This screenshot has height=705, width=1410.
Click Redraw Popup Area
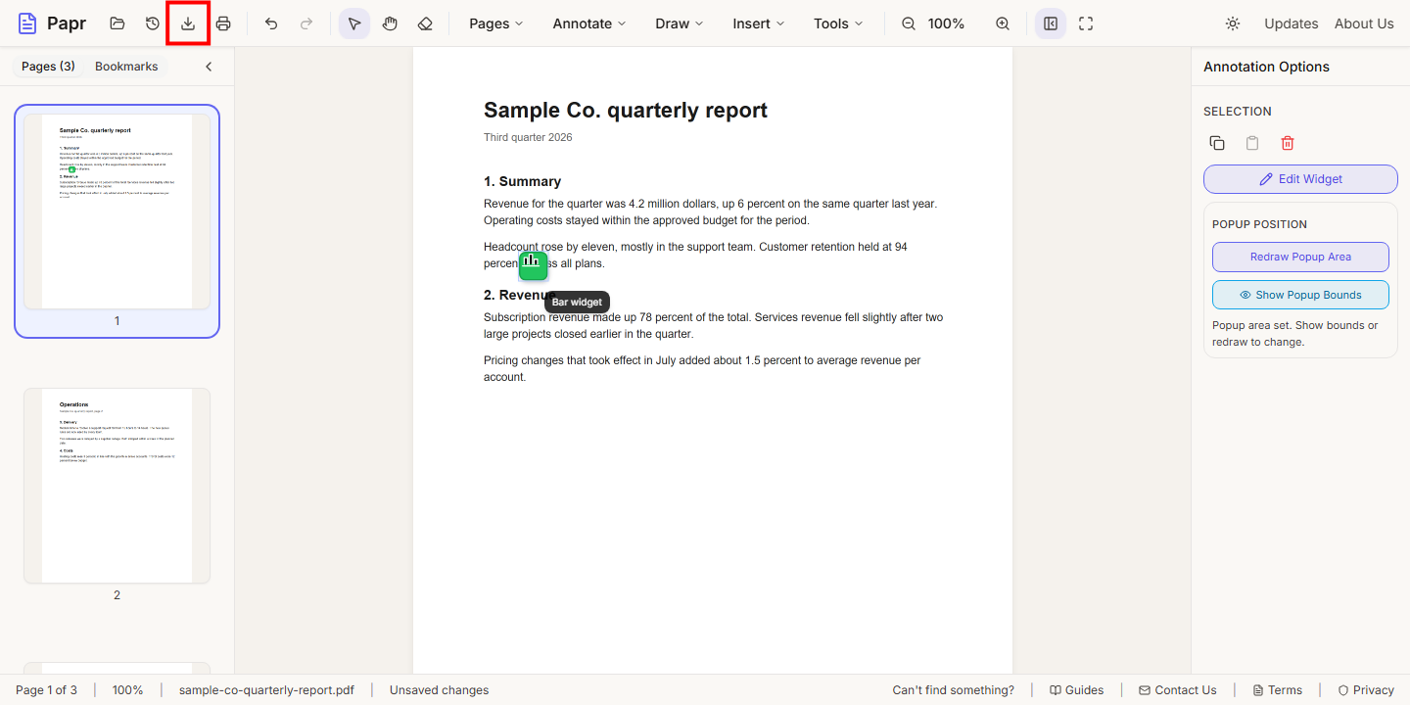click(1300, 257)
